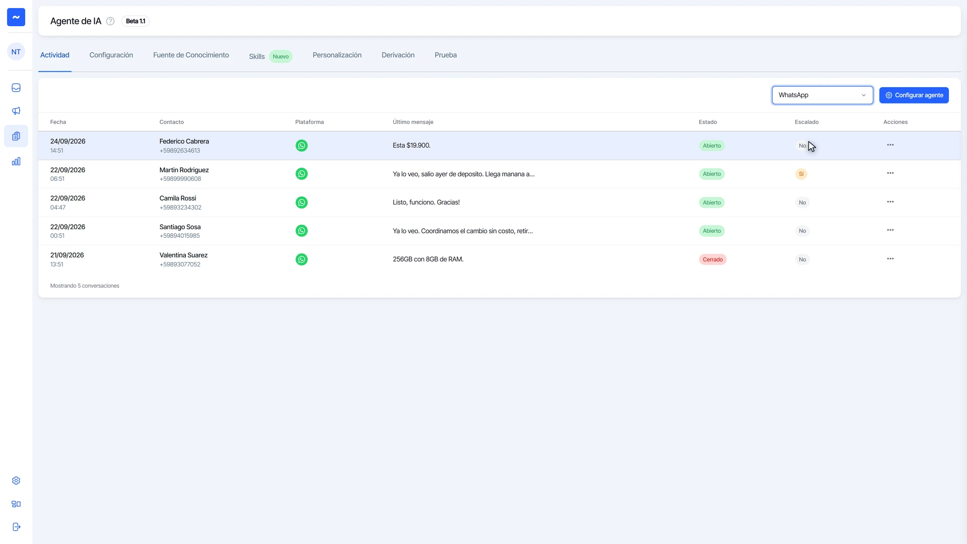Open the Skills tab
The image size is (967, 544).
point(270,56)
